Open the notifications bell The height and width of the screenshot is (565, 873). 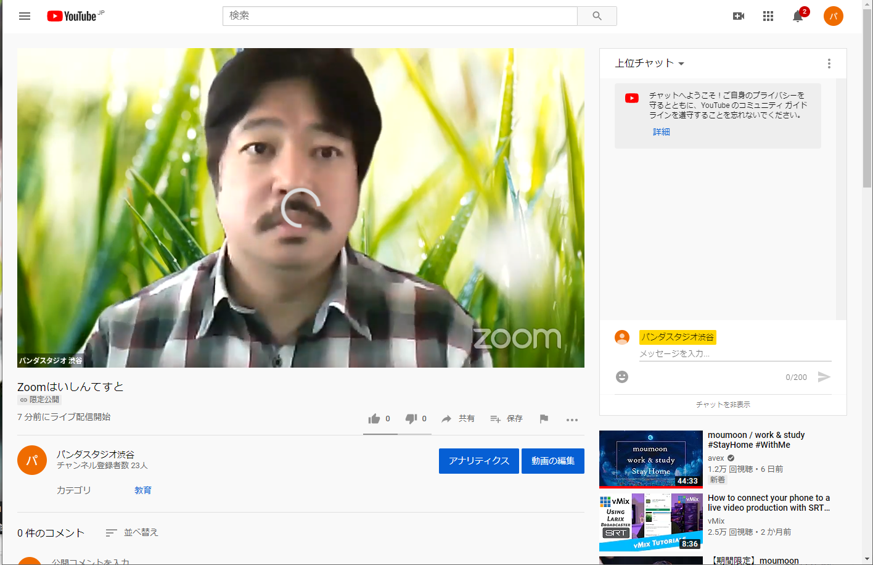click(798, 16)
